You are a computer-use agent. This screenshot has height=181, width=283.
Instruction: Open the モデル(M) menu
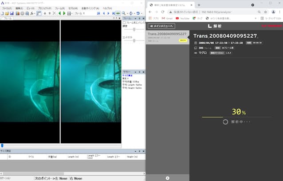72,8
